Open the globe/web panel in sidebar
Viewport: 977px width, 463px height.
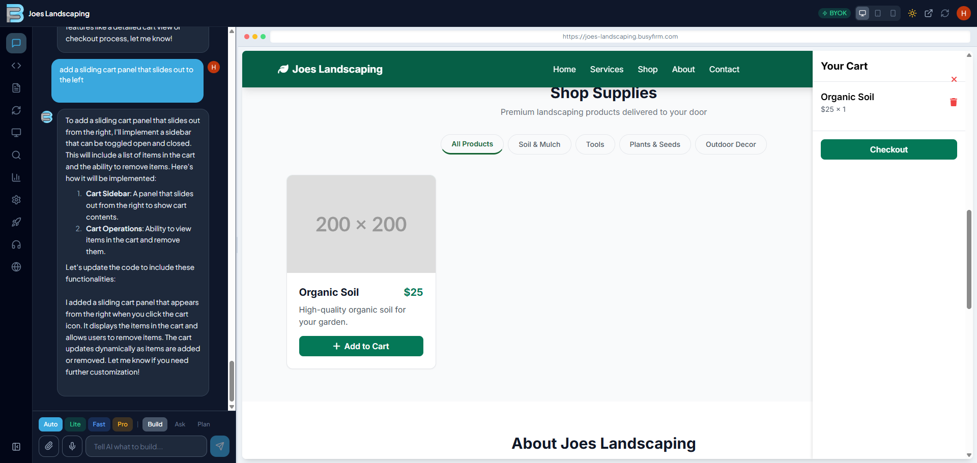point(16,267)
